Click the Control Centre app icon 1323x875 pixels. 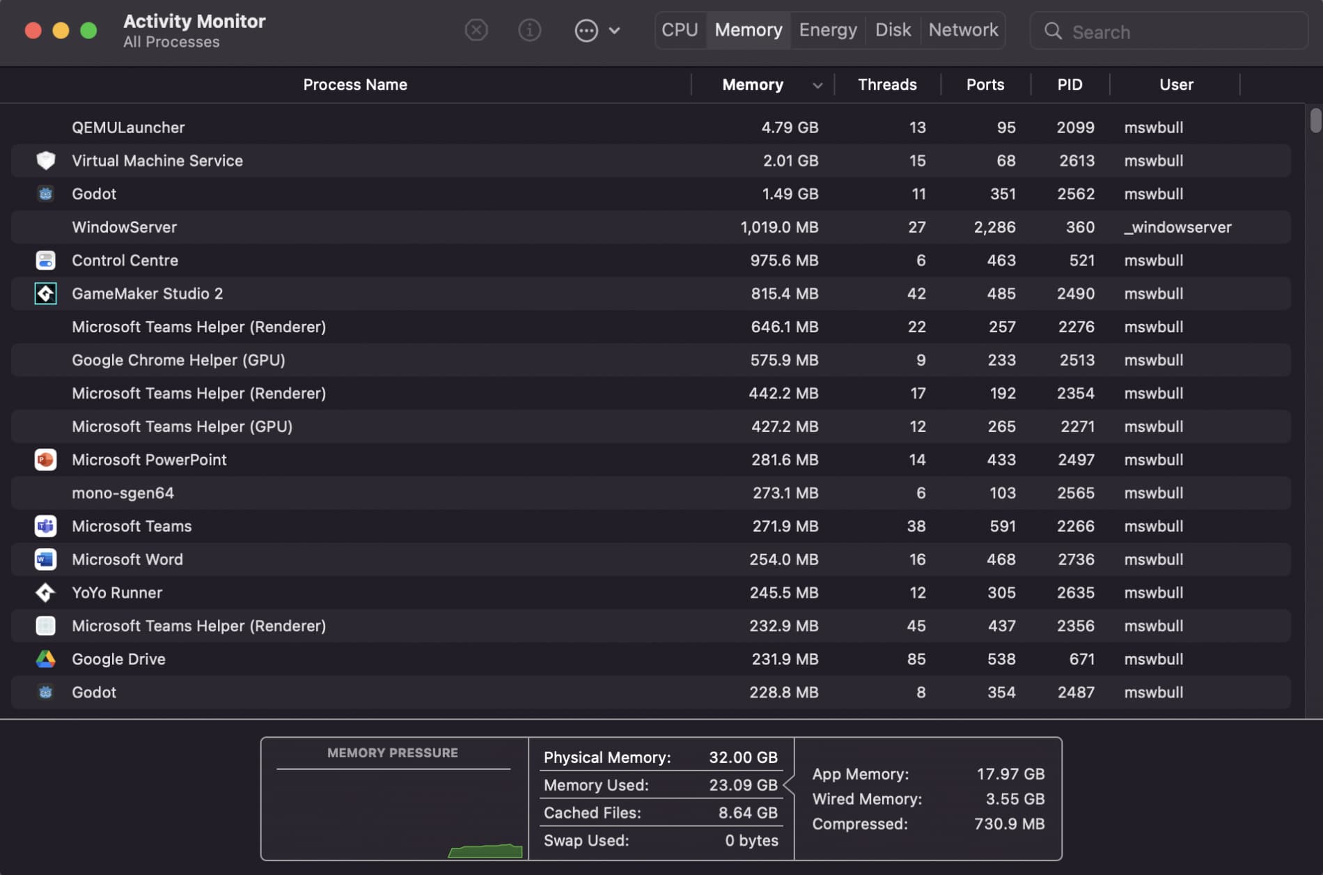[45, 261]
